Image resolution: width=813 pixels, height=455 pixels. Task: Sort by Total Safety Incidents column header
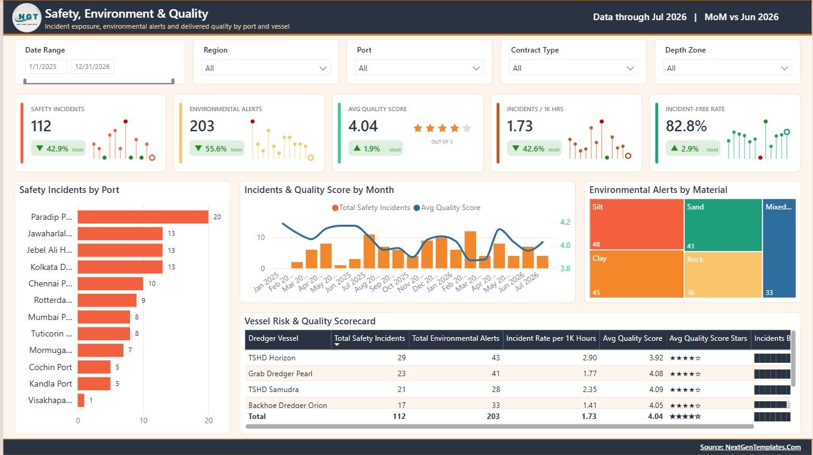coord(370,338)
